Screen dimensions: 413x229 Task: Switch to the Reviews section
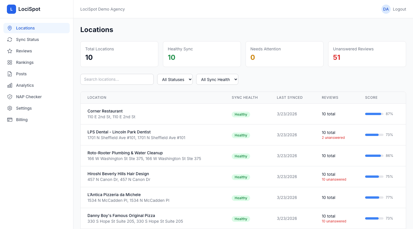point(24,51)
